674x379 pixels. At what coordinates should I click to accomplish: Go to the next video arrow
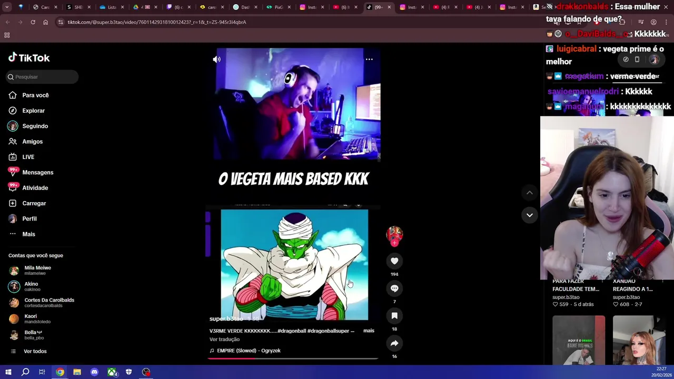(x=529, y=215)
